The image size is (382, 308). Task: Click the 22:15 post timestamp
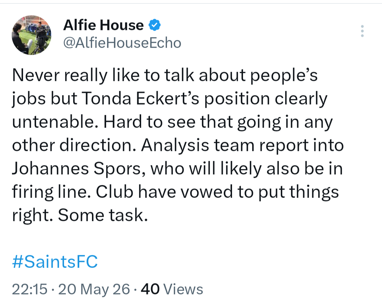coord(30,289)
